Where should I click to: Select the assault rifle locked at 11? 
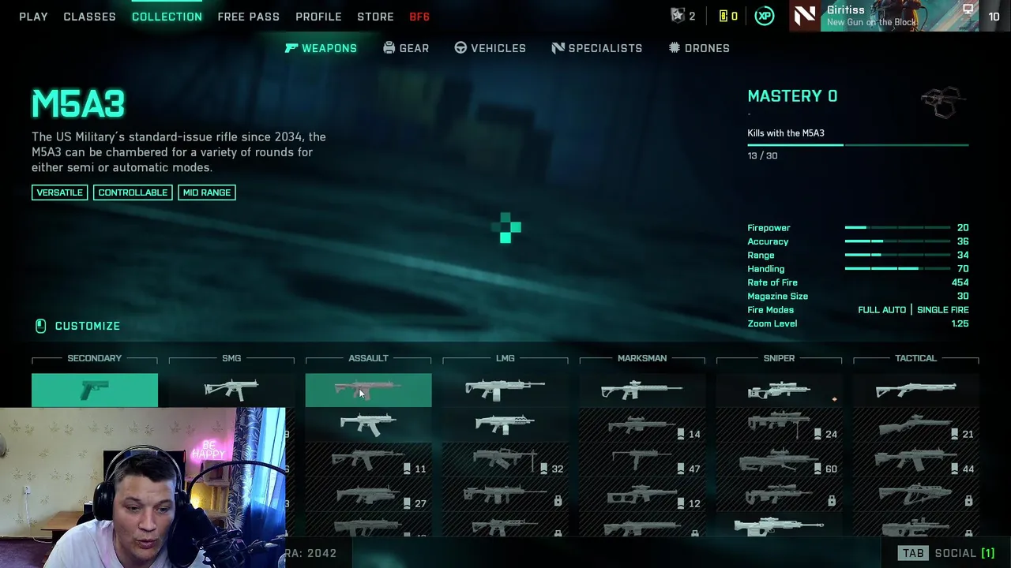pos(368,459)
